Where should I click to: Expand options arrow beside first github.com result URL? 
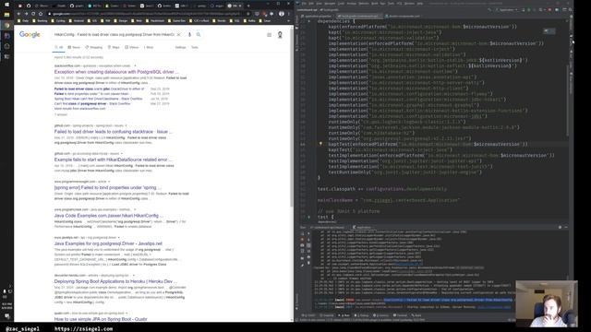pos(126,125)
